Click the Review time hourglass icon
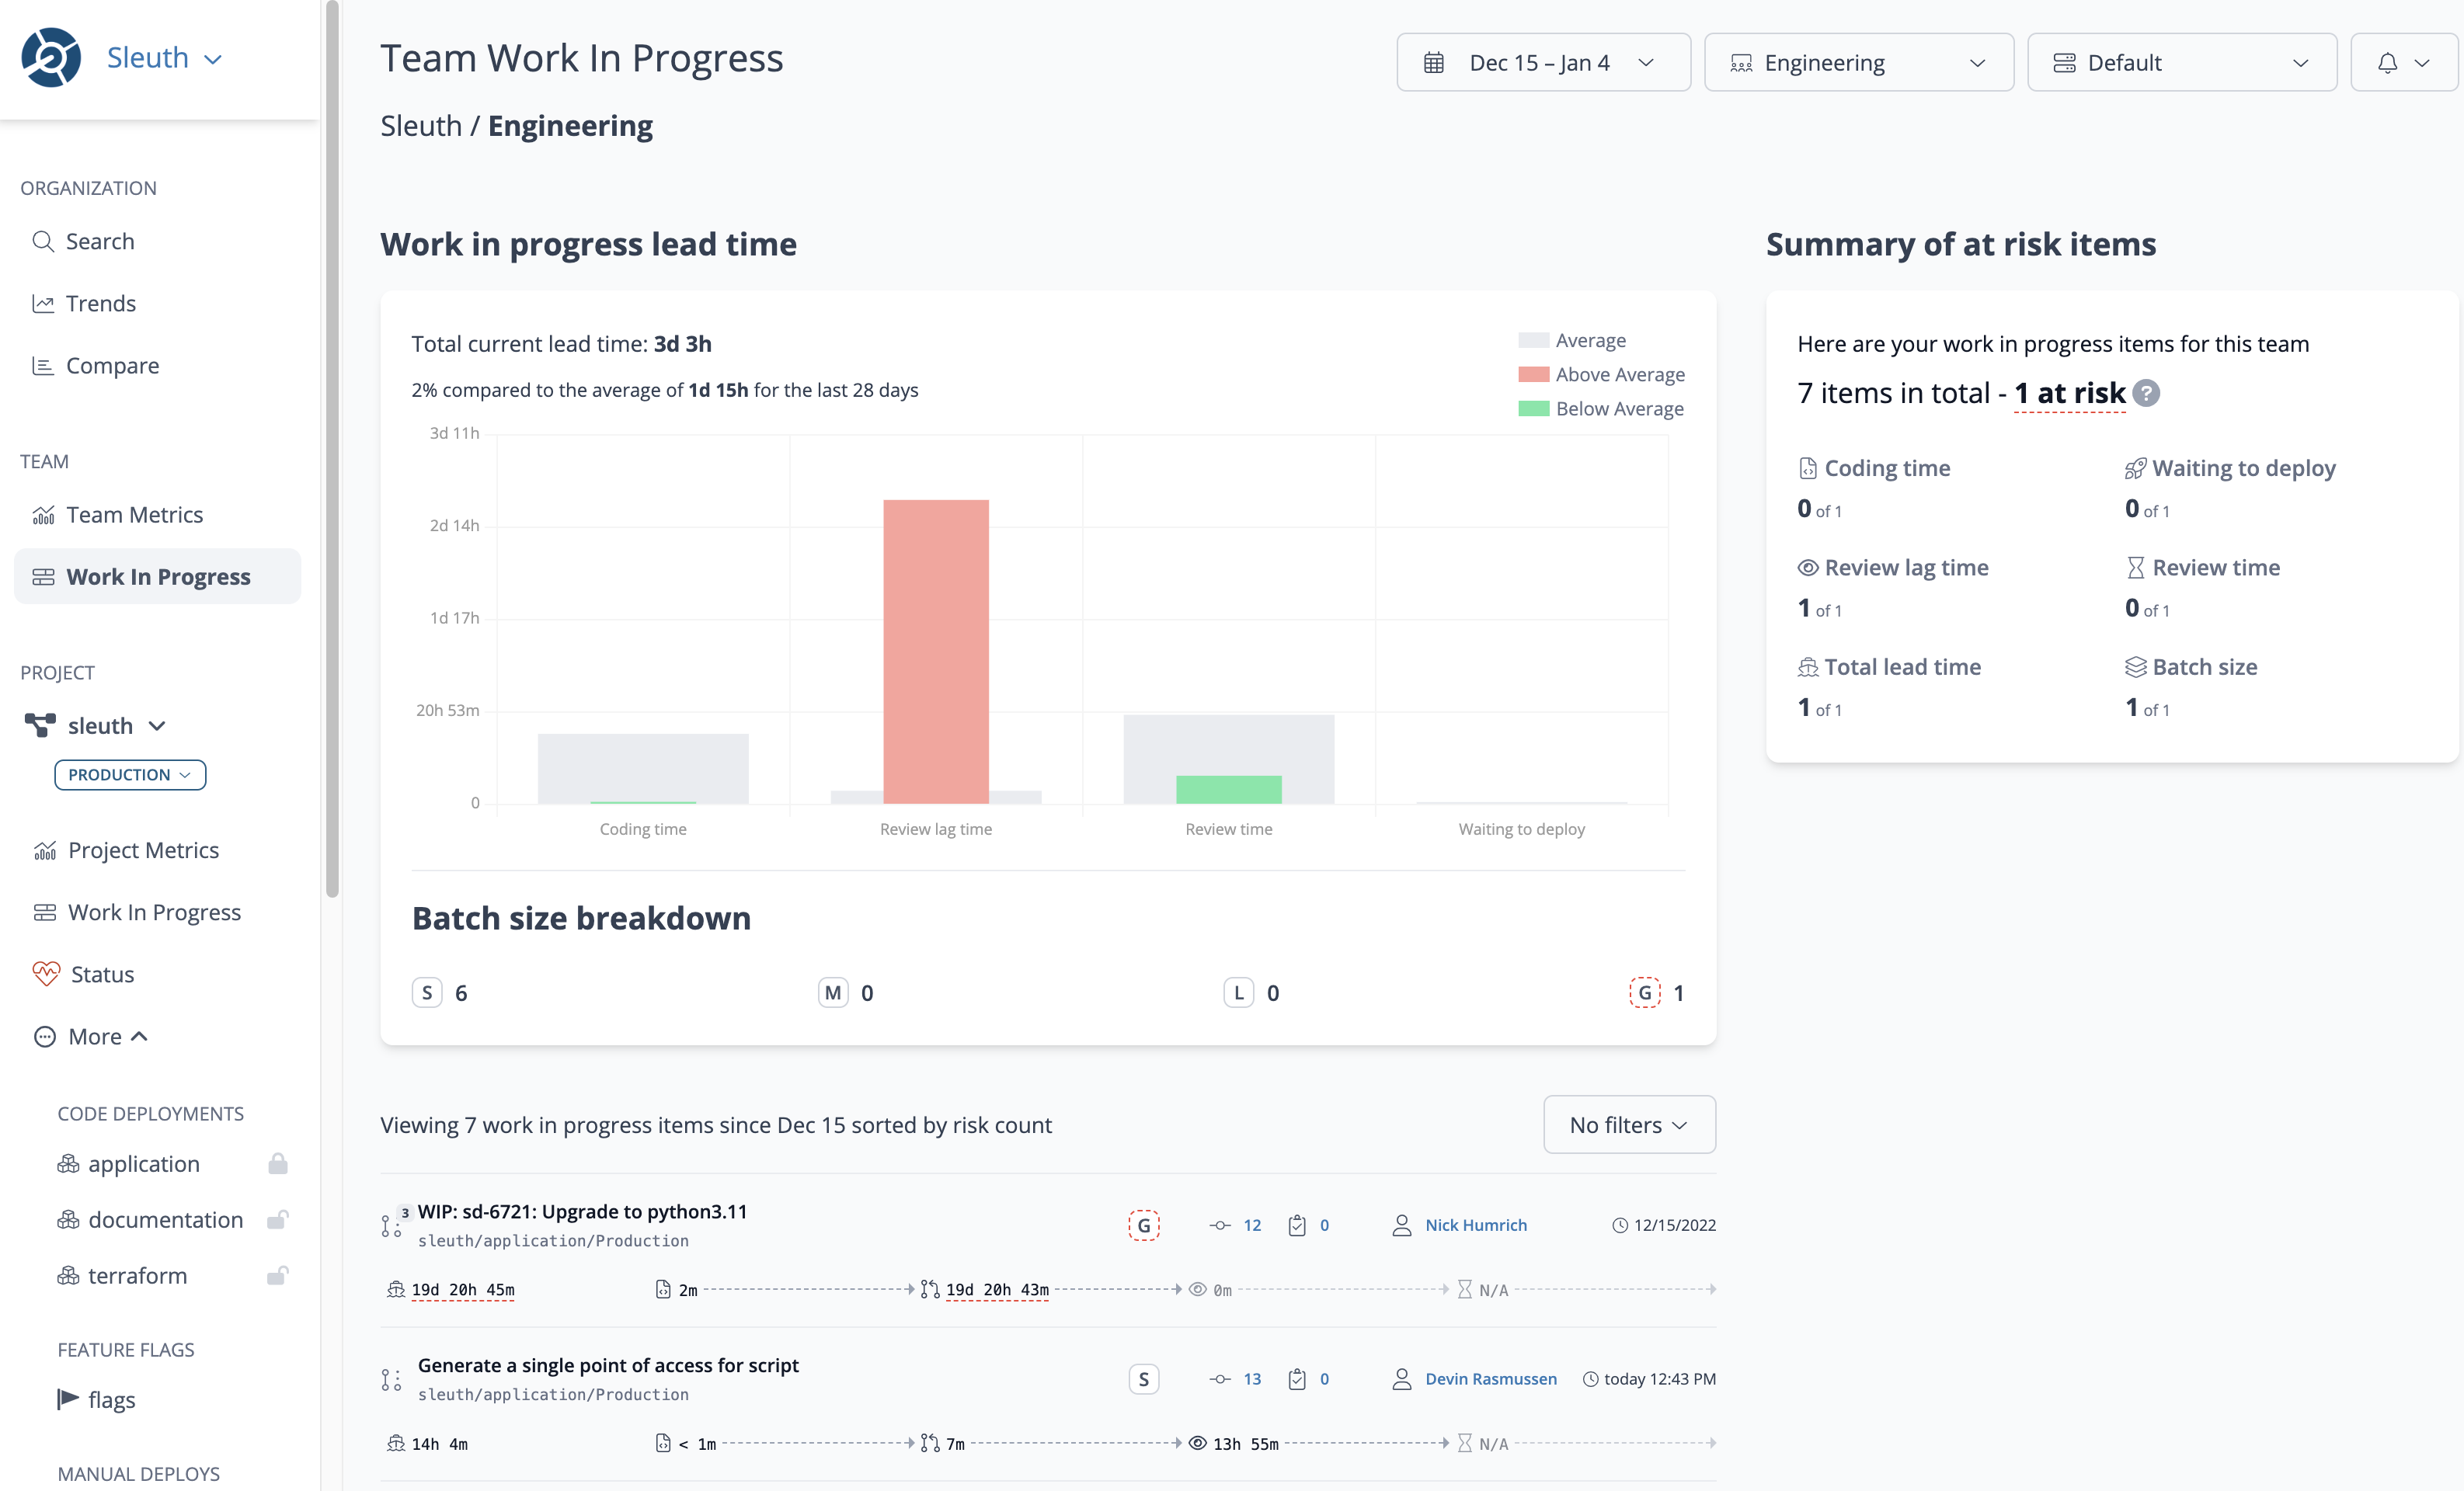 click(2135, 567)
